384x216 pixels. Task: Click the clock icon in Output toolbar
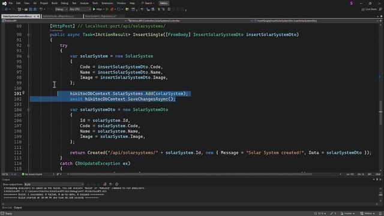click(x=117, y=184)
